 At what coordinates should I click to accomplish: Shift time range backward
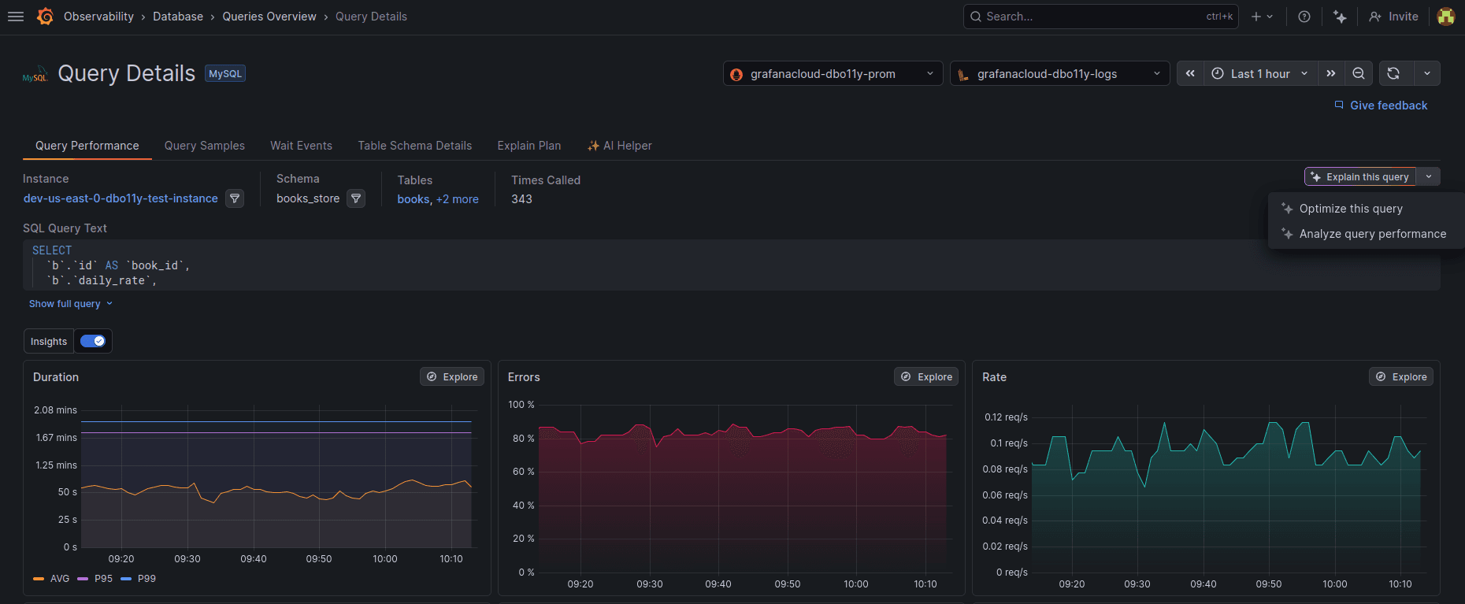1190,73
